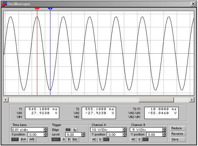
Task: Click the blue cursor 2 marker
Action: click(x=50, y=9)
